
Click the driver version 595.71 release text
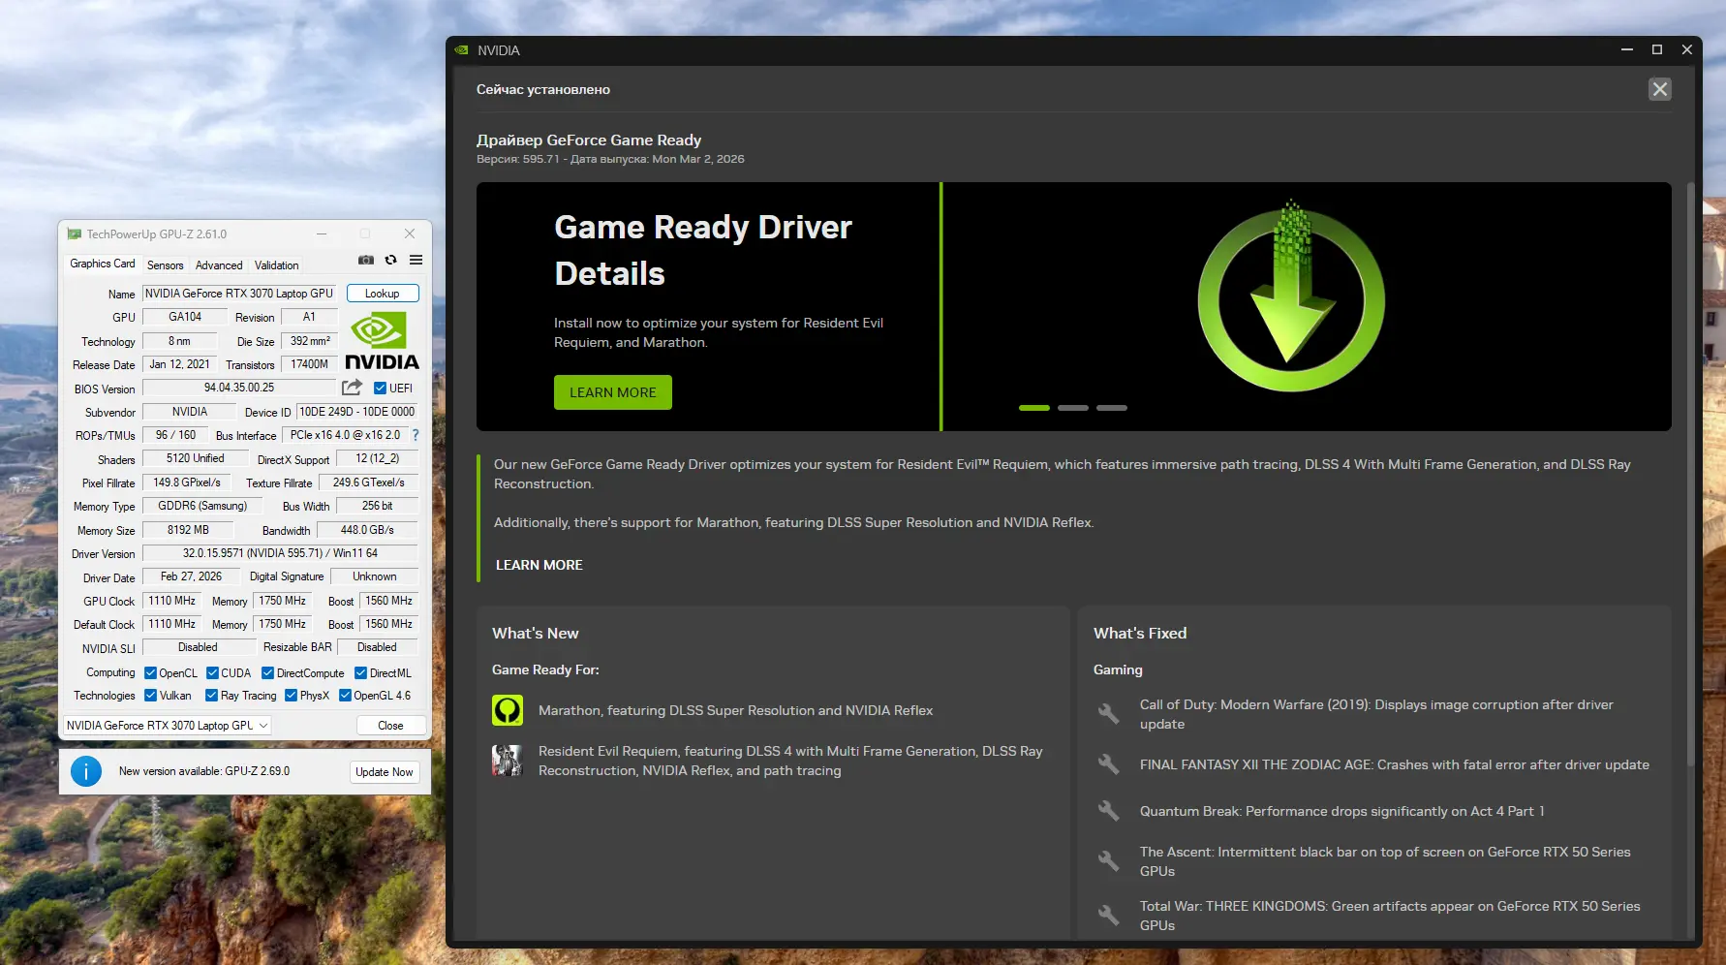[610, 159]
